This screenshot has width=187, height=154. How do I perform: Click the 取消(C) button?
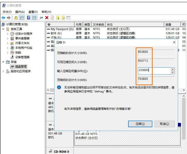[x=164, y=124]
